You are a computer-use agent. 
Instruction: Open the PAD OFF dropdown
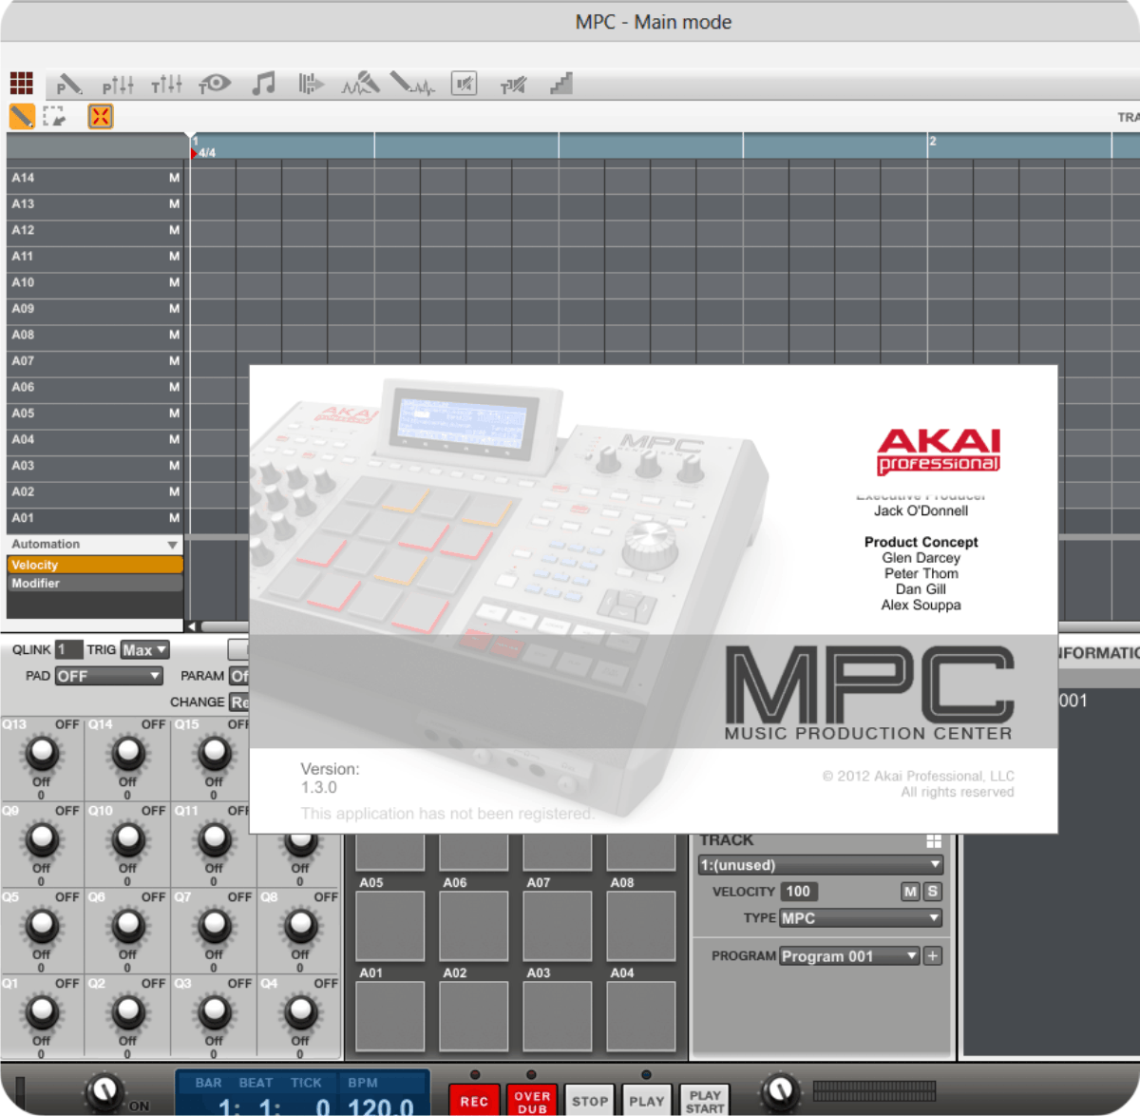(x=107, y=676)
